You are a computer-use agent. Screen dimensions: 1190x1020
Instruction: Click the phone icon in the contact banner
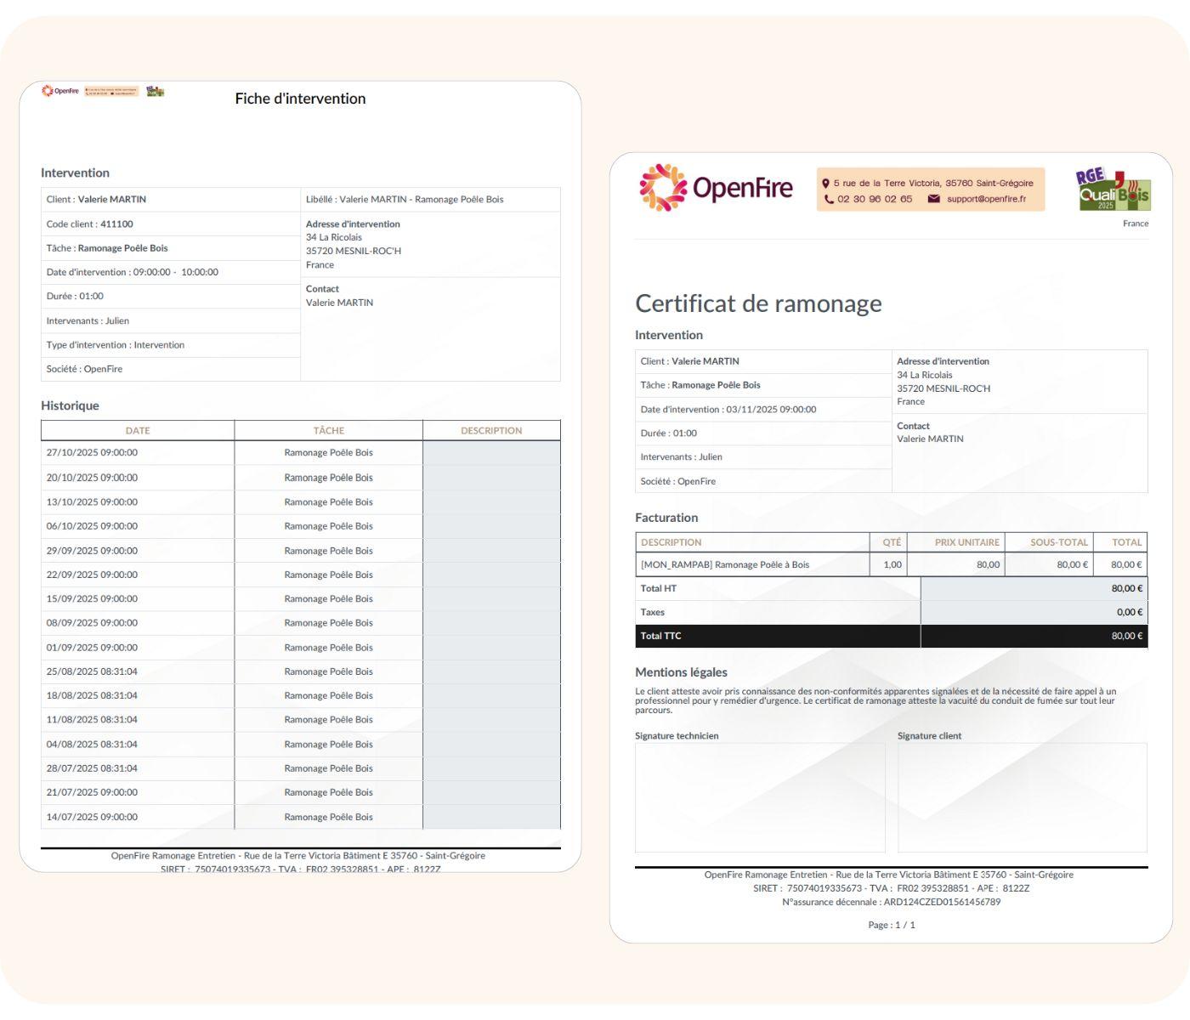point(829,200)
